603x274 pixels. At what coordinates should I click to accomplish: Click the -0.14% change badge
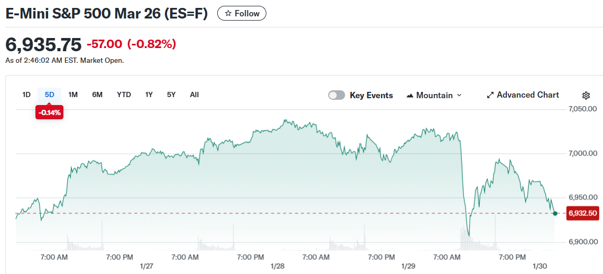point(50,112)
